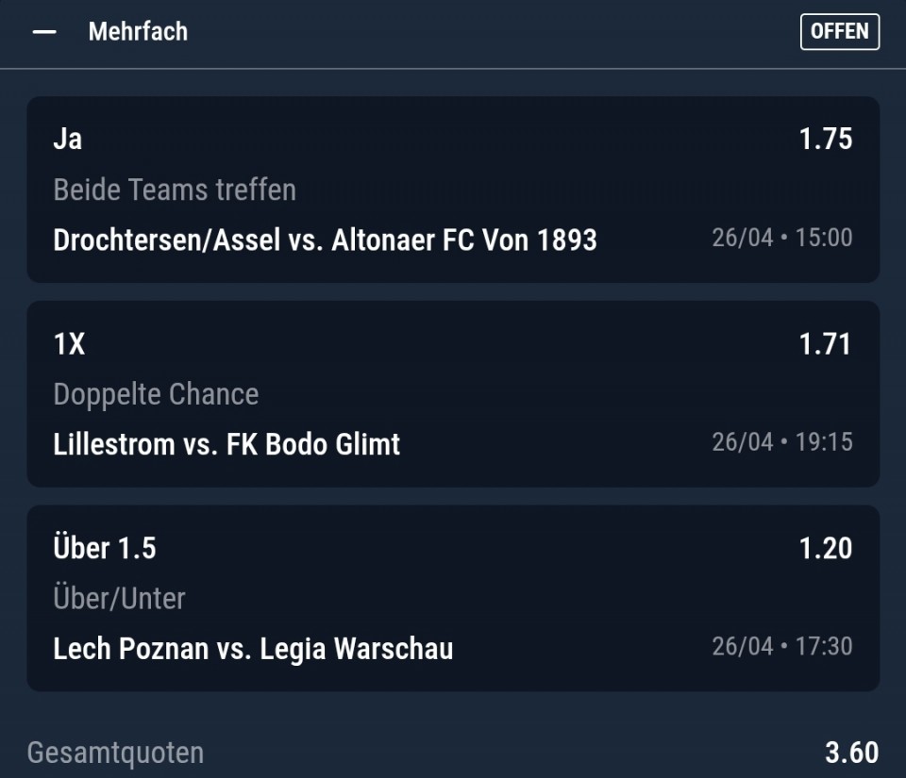Select the 1X bet selection
906x778 pixels.
69,343
